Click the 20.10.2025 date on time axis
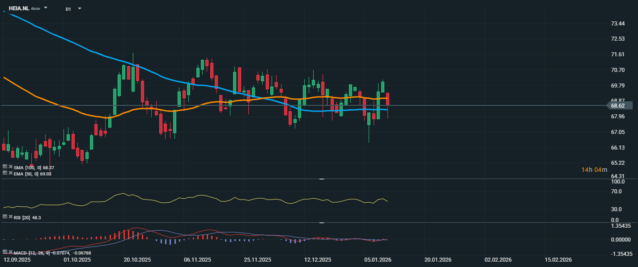Screen dimensions: 638x267 (x=138, y=260)
